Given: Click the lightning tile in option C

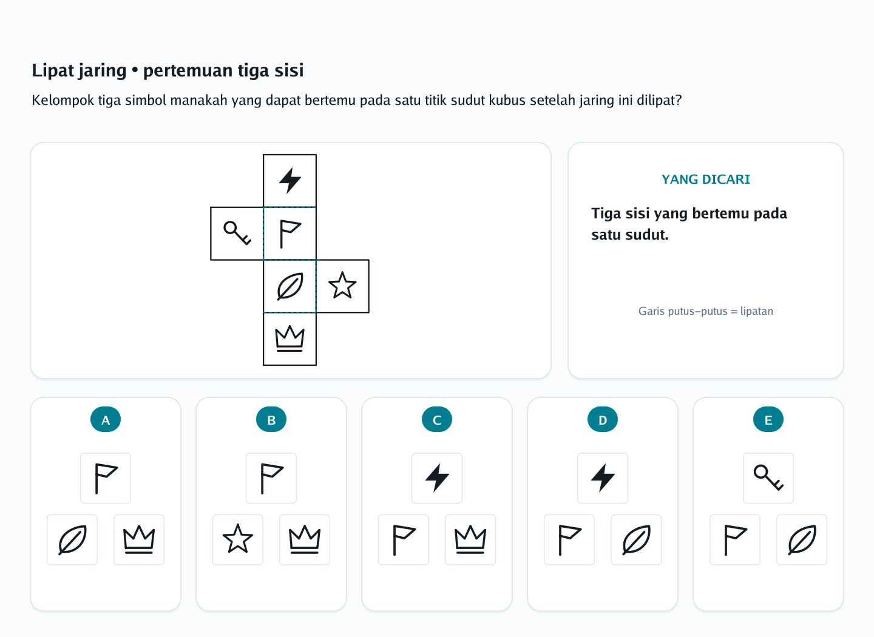Looking at the screenshot, I should pos(437,478).
